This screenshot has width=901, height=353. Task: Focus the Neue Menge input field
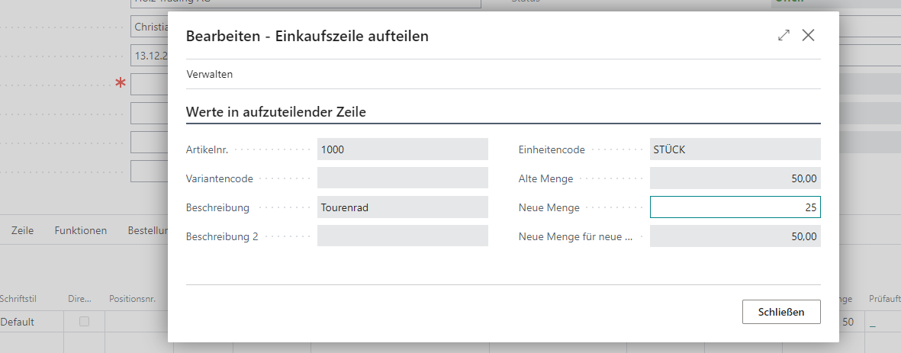(x=735, y=207)
